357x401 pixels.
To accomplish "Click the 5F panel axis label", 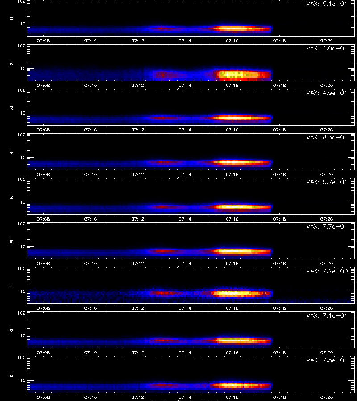I will point(12,196).
